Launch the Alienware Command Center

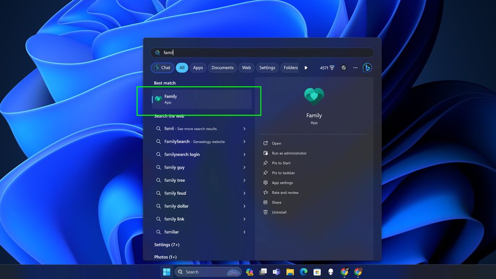330,272
